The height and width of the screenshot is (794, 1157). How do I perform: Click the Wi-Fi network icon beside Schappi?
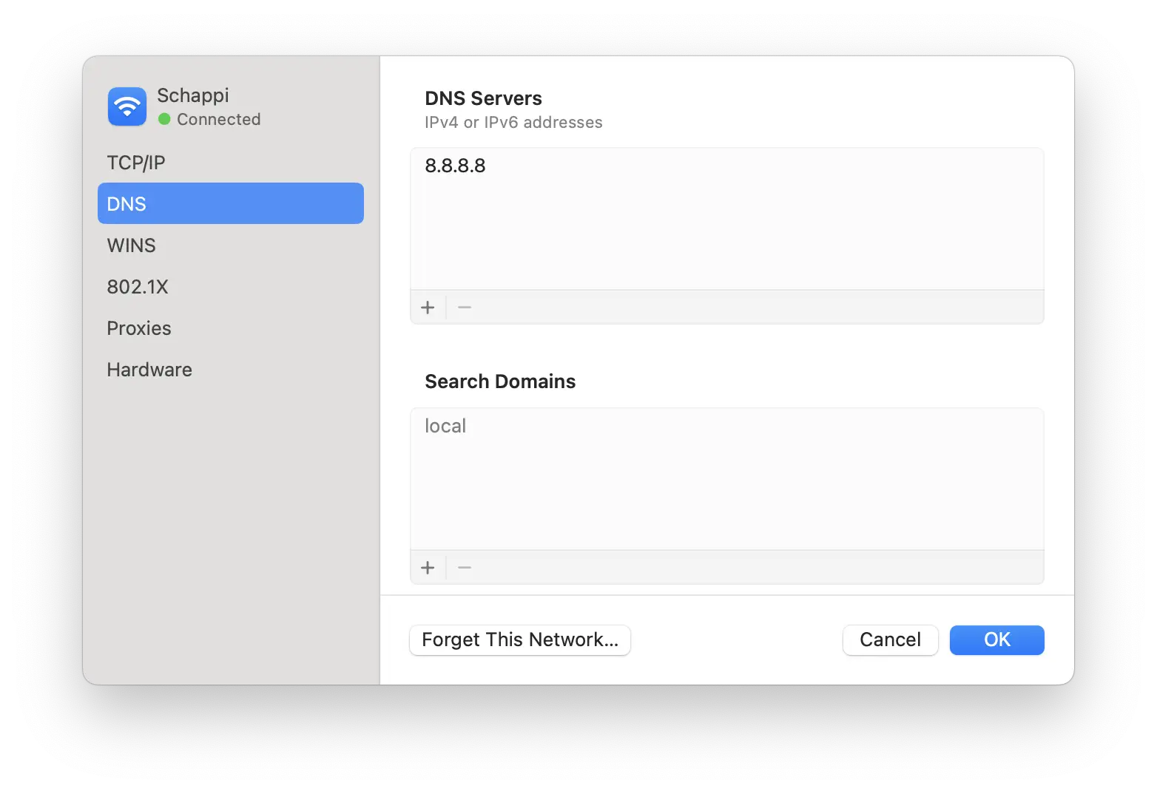(x=127, y=106)
